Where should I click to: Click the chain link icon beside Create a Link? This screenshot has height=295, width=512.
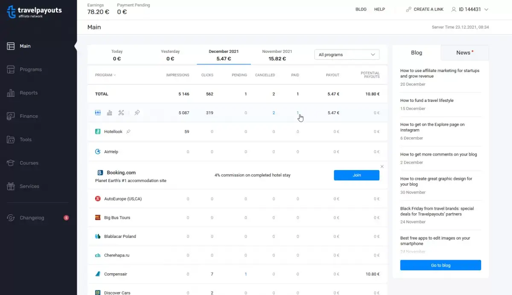coord(409,9)
